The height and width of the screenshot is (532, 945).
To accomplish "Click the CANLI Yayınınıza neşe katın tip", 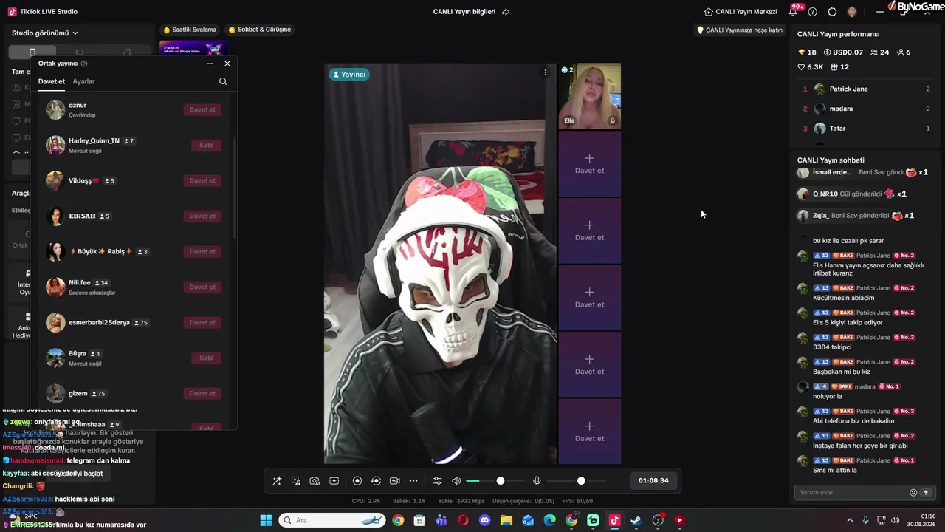I will (x=740, y=30).
